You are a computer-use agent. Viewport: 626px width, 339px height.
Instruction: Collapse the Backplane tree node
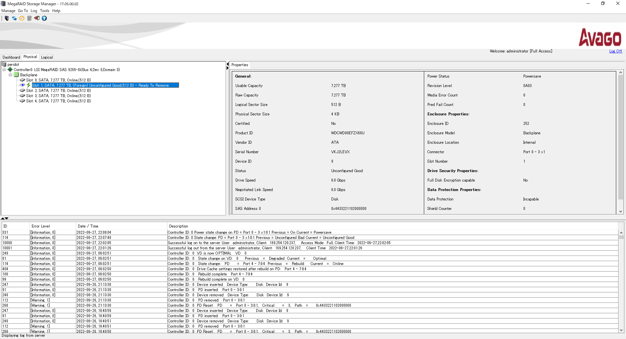[x=10, y=75]
